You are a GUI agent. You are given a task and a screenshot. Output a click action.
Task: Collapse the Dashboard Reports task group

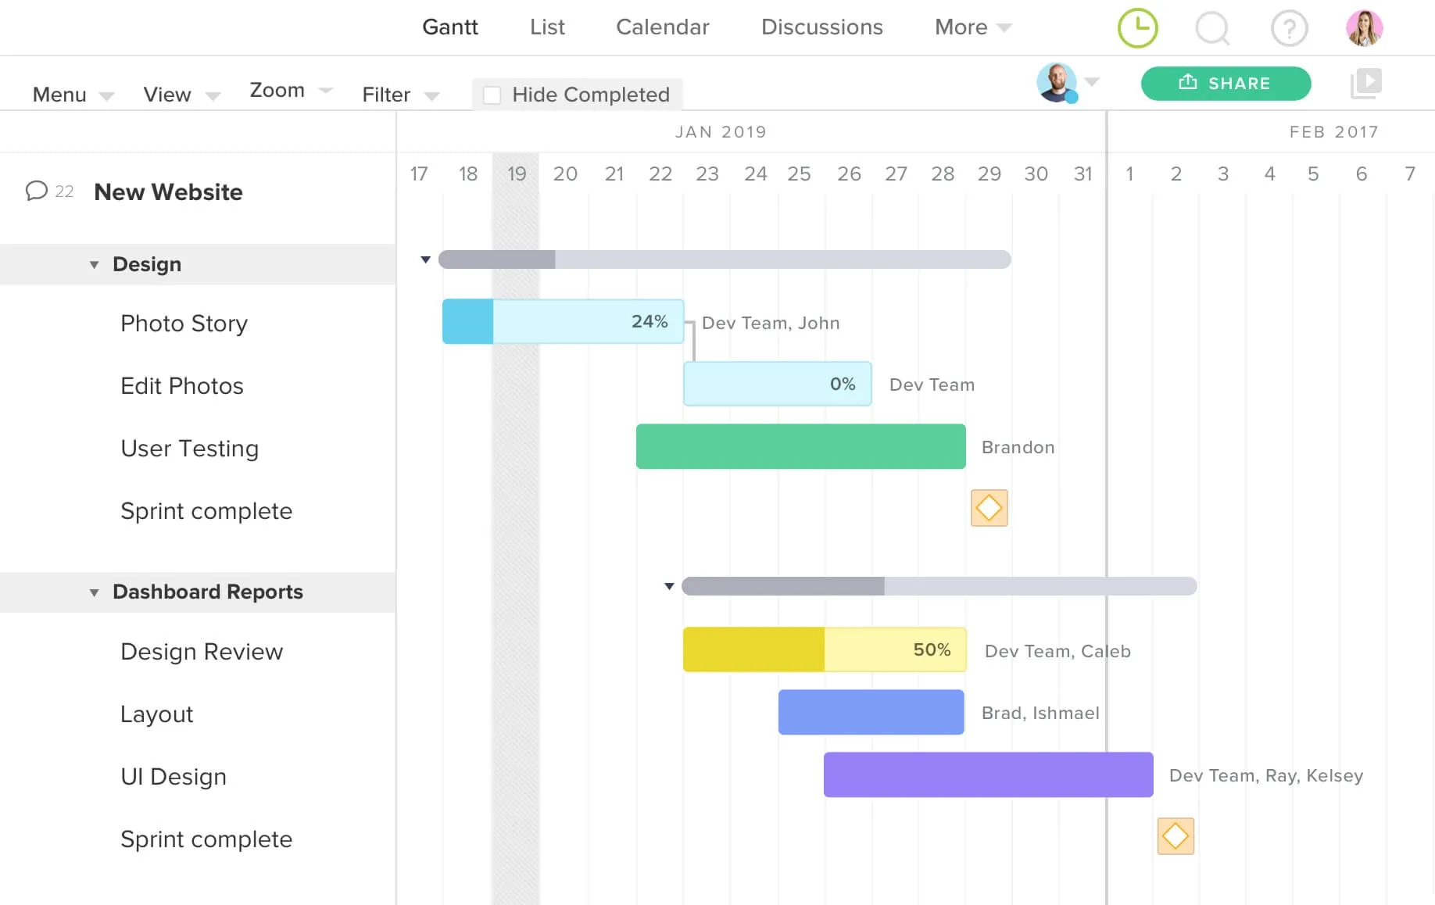point(94,592)
